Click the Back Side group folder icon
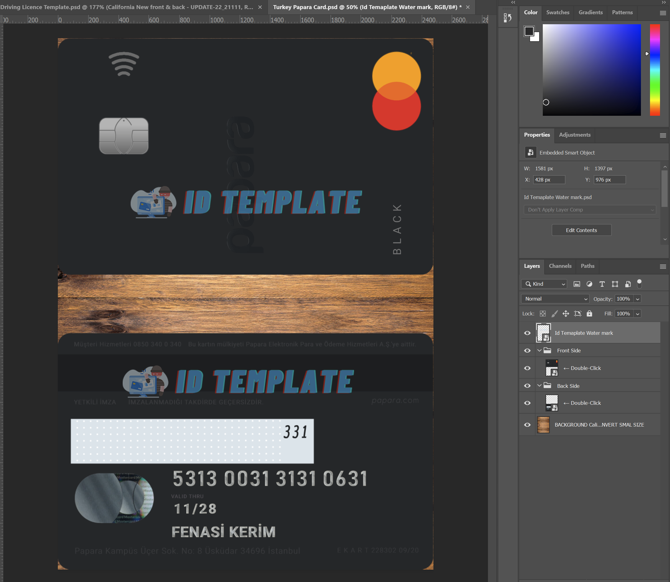This screenshot has height=582, width=670. coord(547,385)
